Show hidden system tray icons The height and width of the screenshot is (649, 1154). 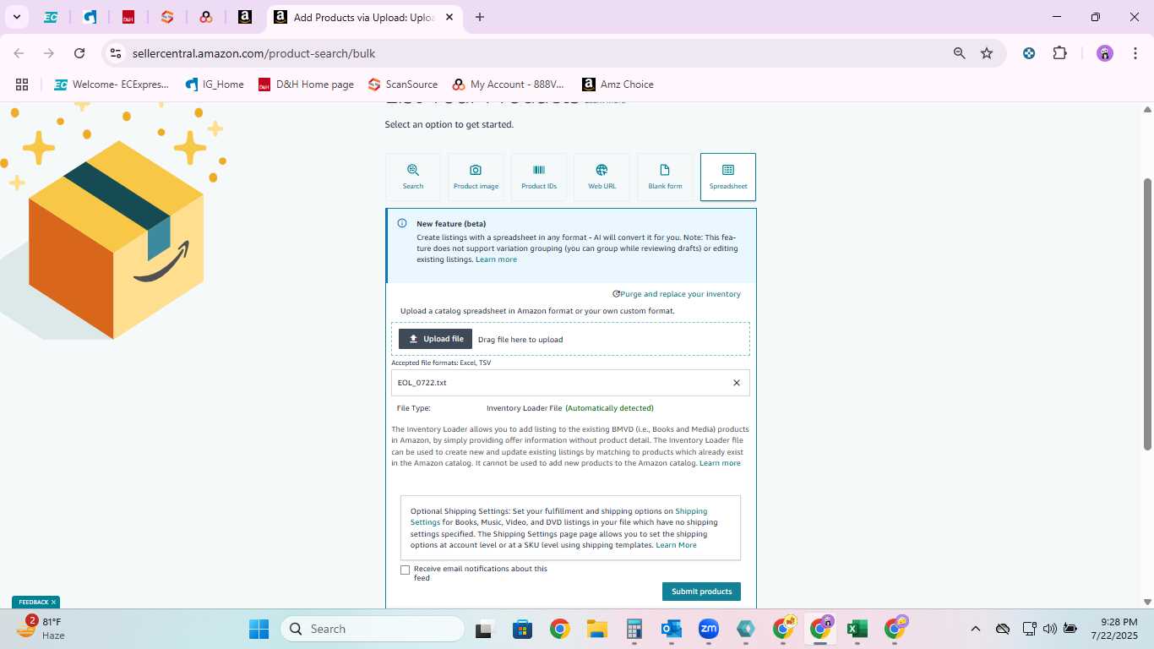point(976,629)
